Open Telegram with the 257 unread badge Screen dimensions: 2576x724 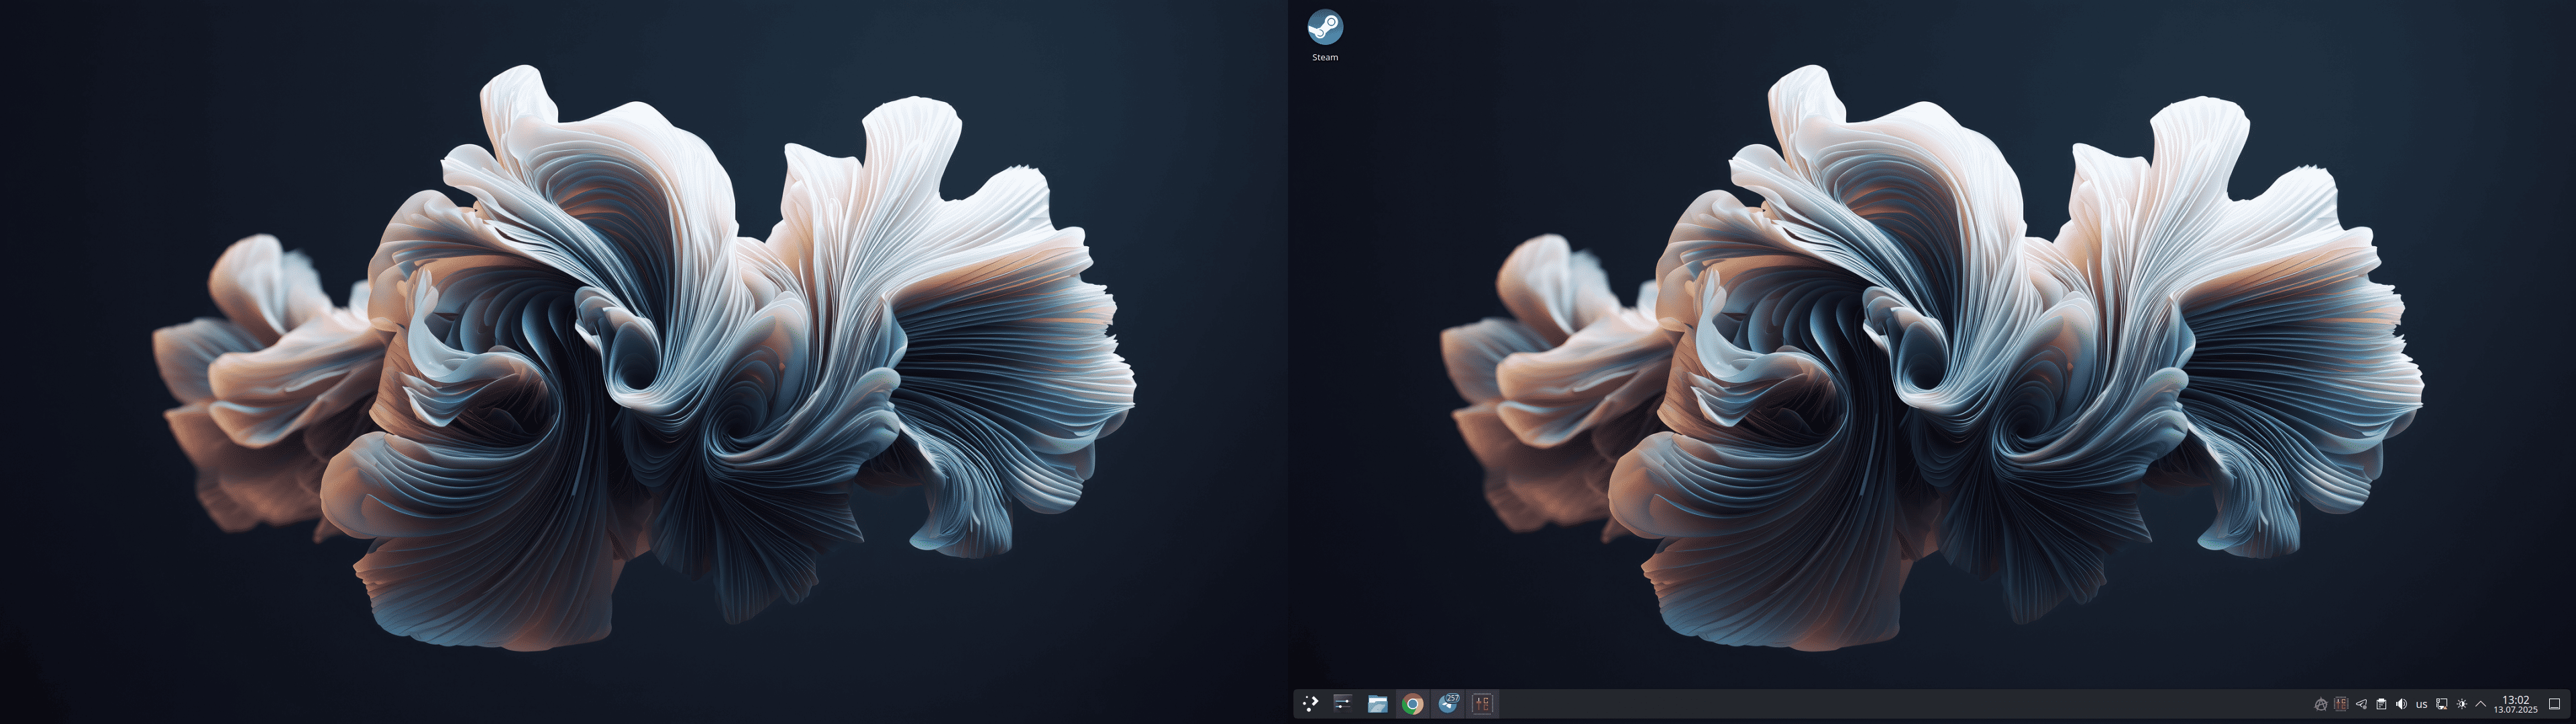1448,703
